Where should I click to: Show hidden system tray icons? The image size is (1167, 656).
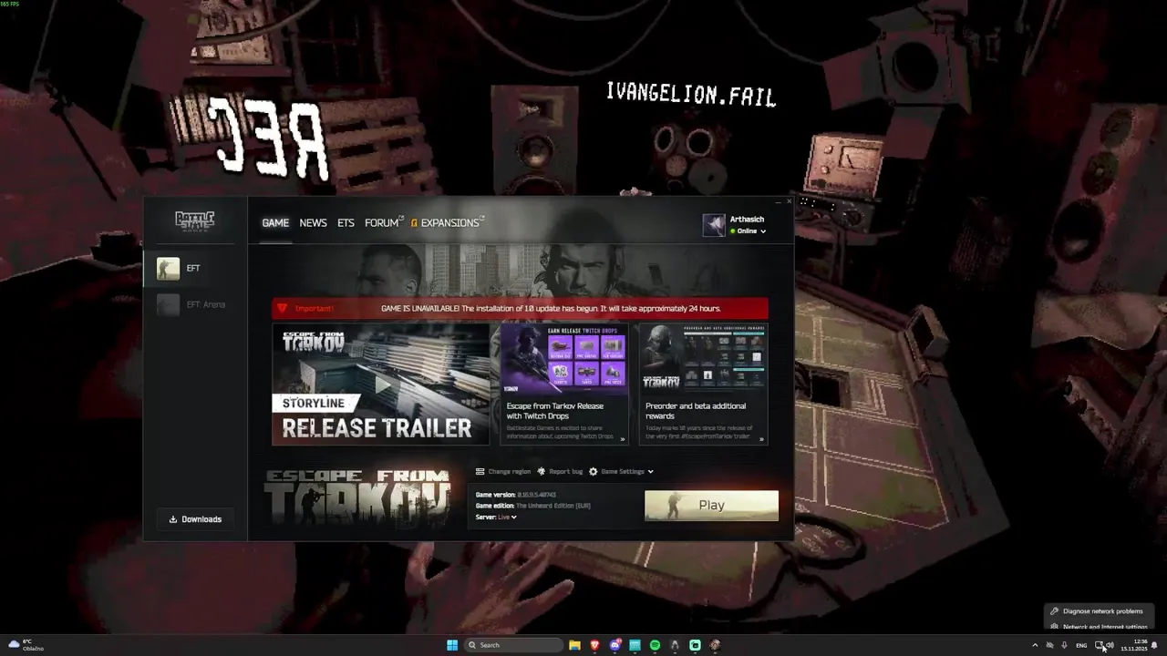click(x=1035, y=645)
